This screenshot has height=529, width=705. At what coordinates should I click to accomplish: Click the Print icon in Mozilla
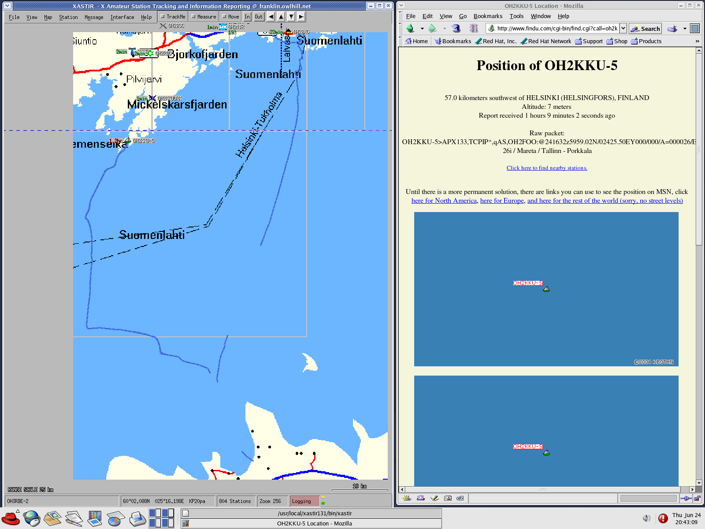[x=672, y=28]
